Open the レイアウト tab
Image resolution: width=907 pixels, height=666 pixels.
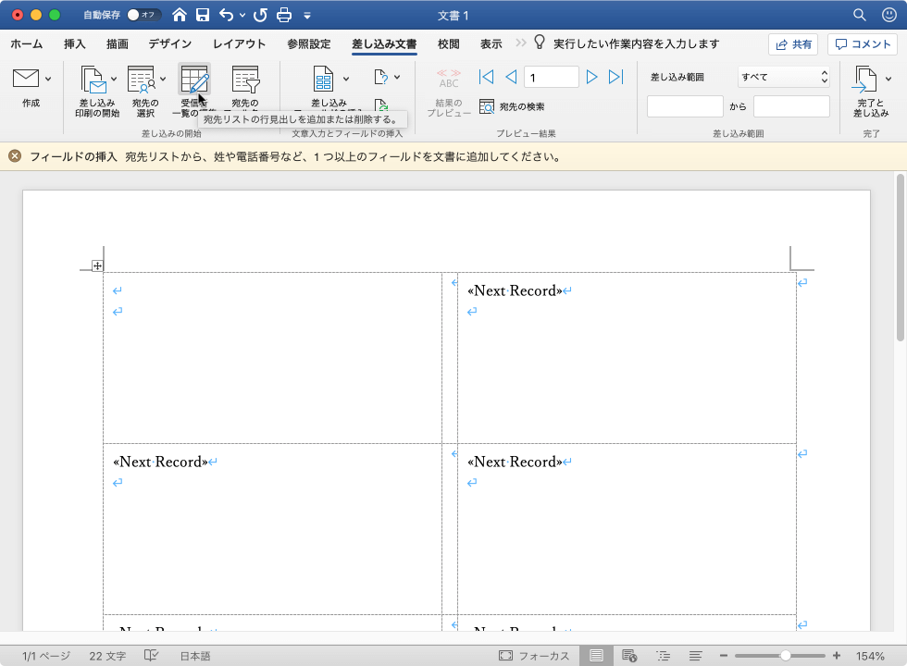[x=240, y=44]
